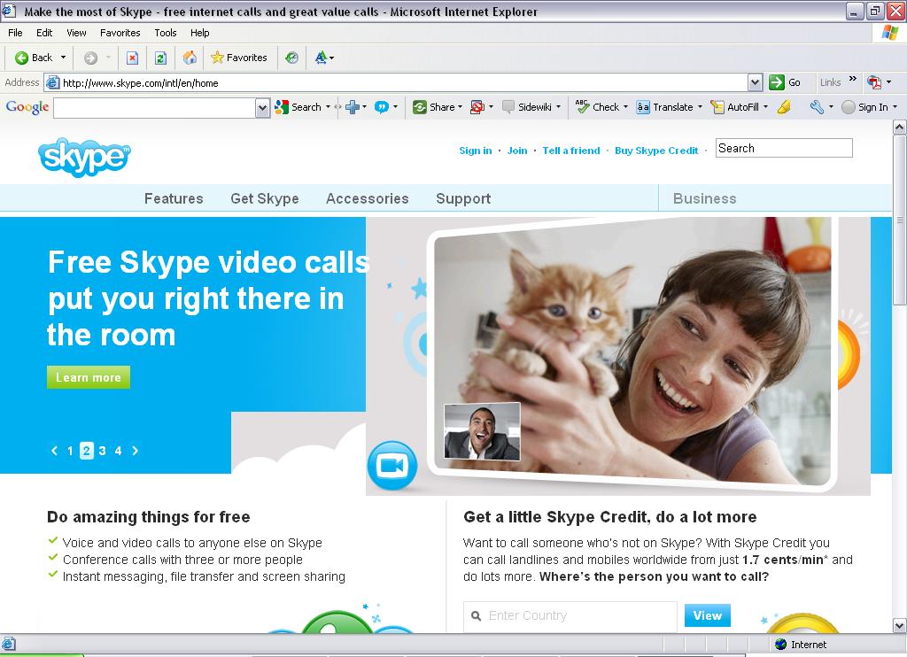Go to slide 3 in the banner pager
The image size is (907, 657).
102,451
